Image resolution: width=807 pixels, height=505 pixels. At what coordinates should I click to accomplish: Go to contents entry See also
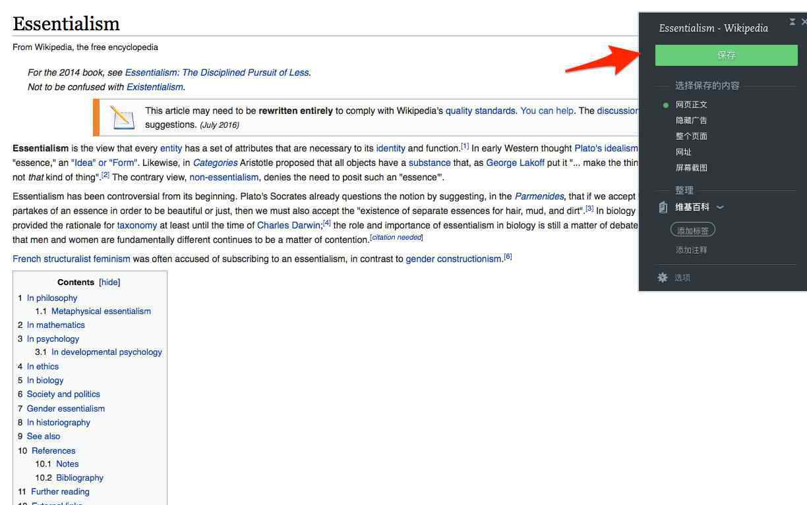pos(44,437)
